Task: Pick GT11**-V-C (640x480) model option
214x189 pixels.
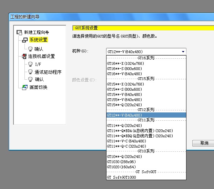Action: 126,141
